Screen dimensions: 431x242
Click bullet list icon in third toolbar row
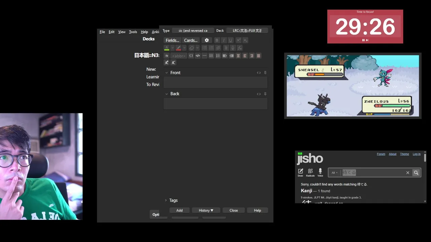[211, 56]
